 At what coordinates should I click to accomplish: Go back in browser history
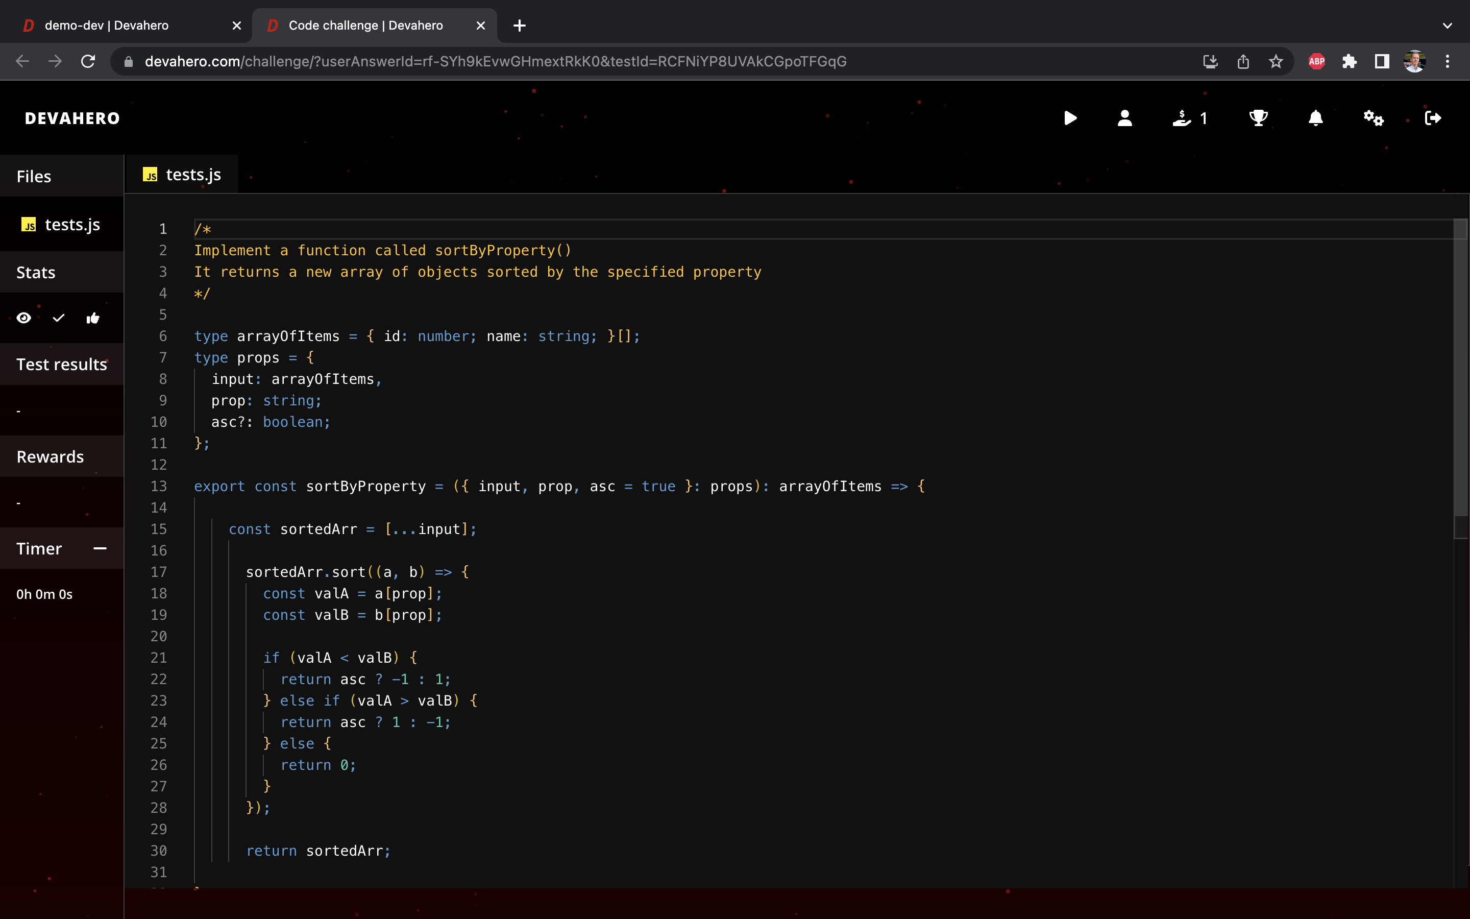(x=22, y=61)
